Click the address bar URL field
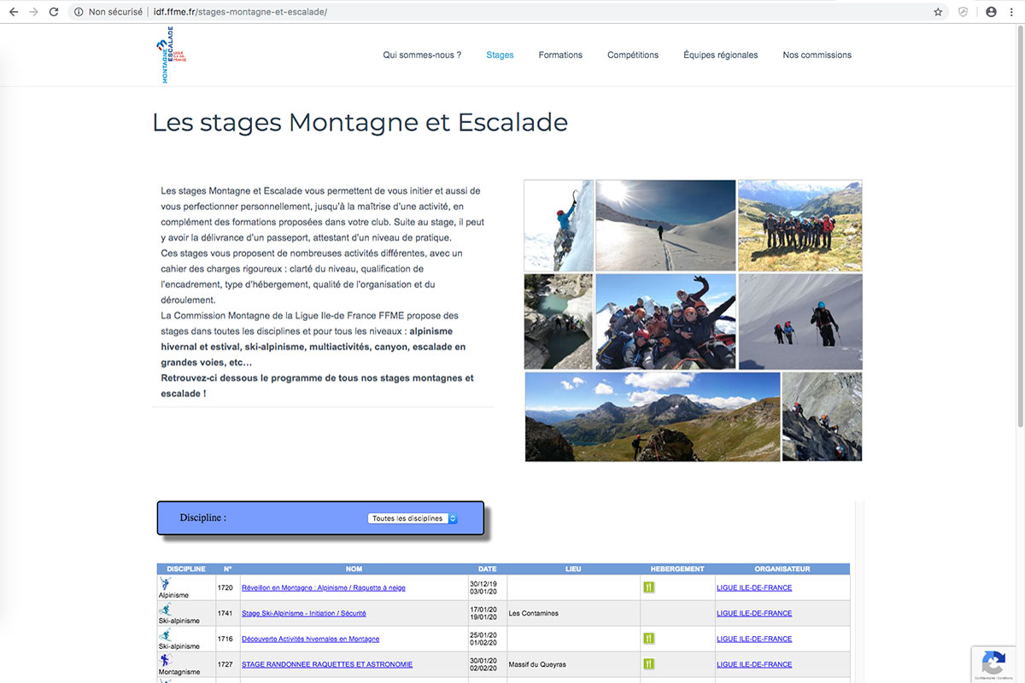Viewport: 1025px width, 683px height. [x=512, y=12]
